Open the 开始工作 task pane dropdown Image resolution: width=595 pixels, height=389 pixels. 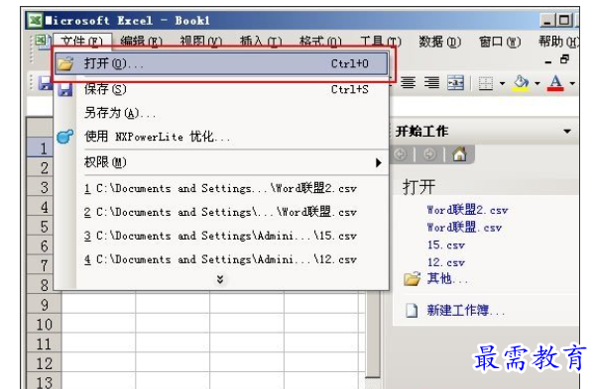[x=567, y=132]
